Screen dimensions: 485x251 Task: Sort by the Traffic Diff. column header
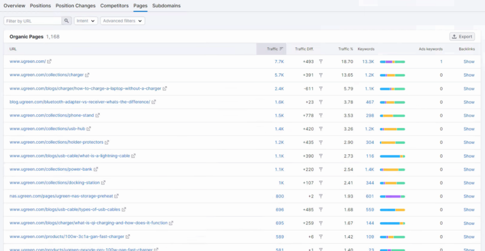(x=304, y=49)
